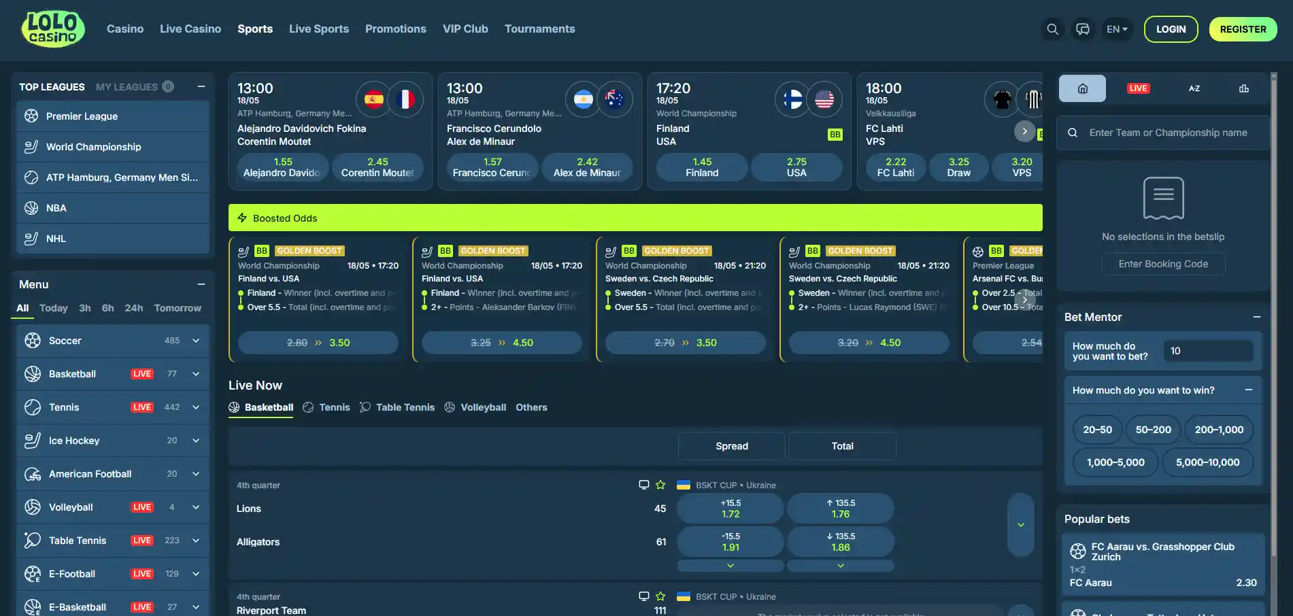This screenshot has height=616, width=1293.
Task: Open the A-Z sports listing icon
Action: click(1194, 88)
